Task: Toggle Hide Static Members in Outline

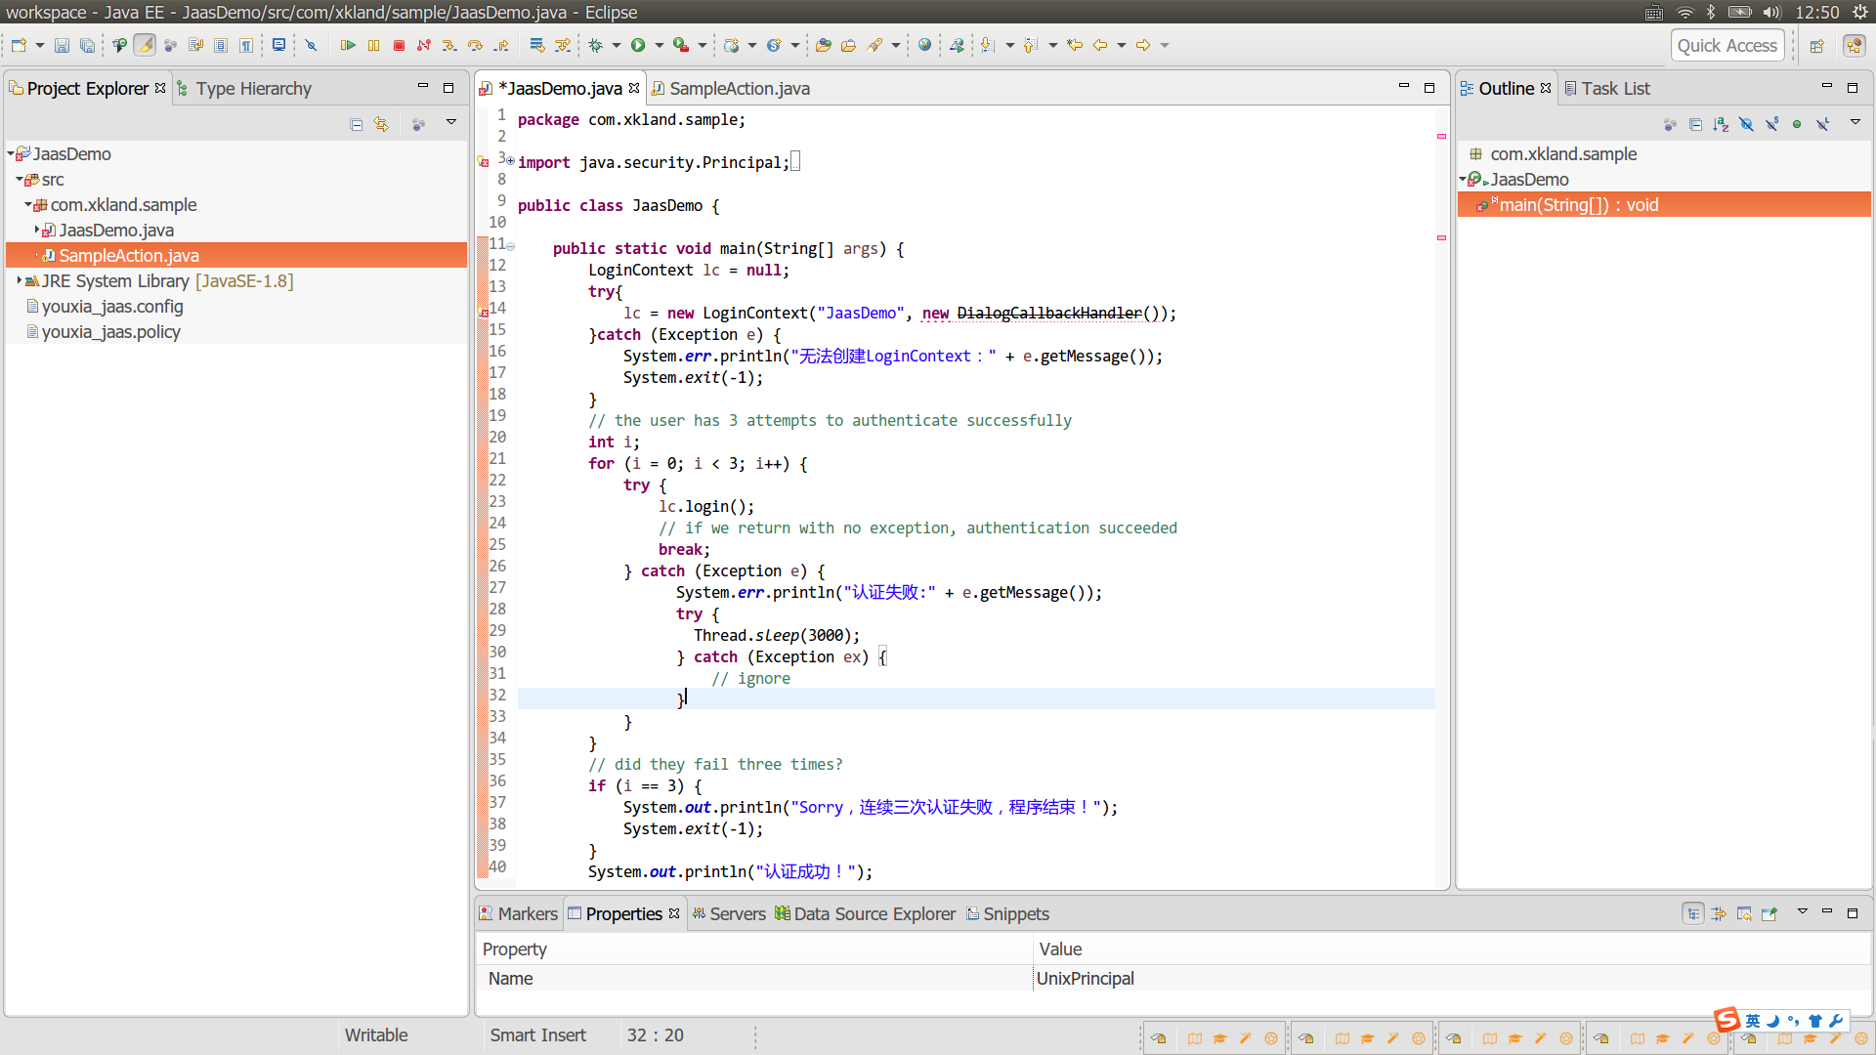Action: tap(1771, 124)
